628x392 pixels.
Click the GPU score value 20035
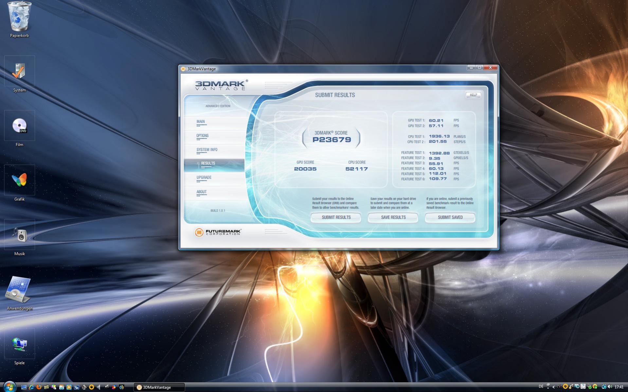pyautogui.click(x=305, y=169)
